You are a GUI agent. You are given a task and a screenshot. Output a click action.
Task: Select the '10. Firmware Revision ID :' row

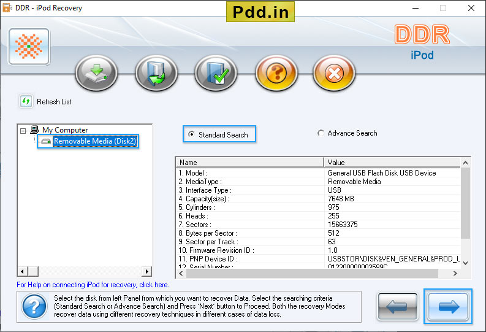point(318,250)
